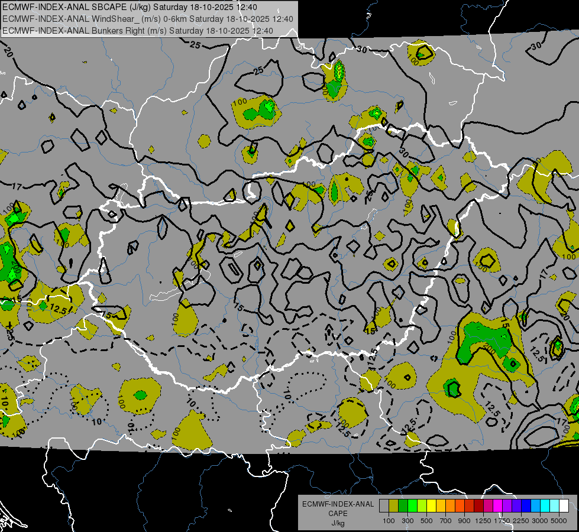
Task: Select the WindShear 0-6km header line
Action: click(148, 19)
